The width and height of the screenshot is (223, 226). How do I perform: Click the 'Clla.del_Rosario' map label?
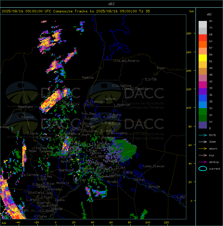(x=126, y=61)
